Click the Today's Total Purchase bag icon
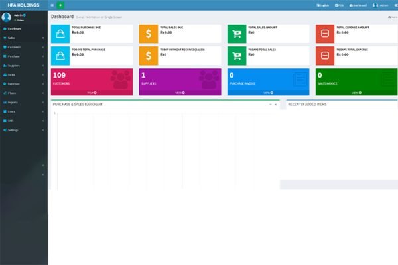The image size is (398, 265). pos(60,56)
